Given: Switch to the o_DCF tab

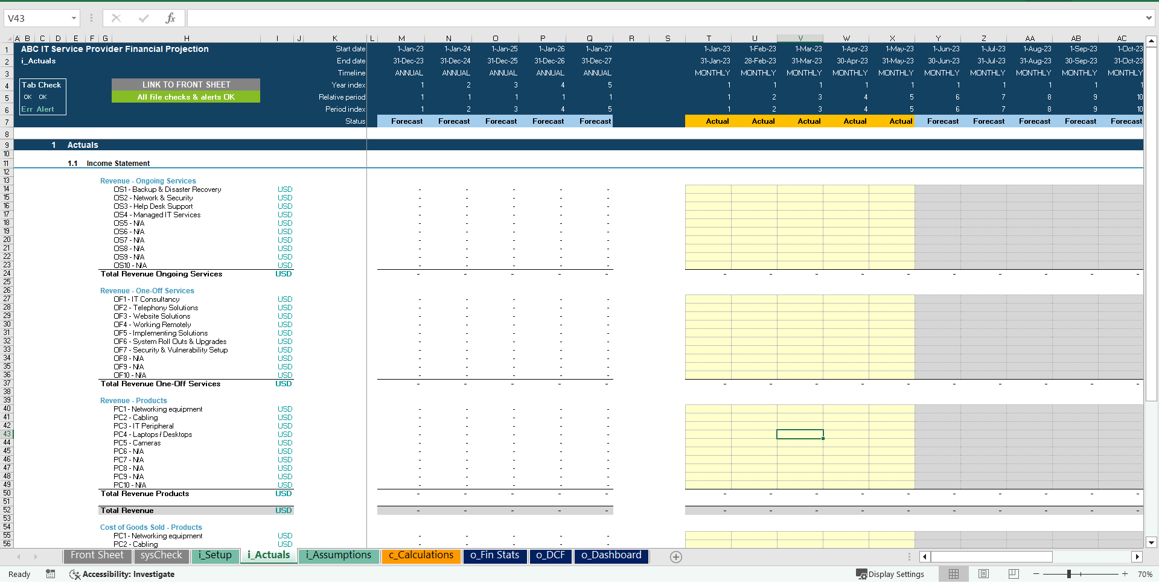Looking at the screenshot, I should click(551, 555).
